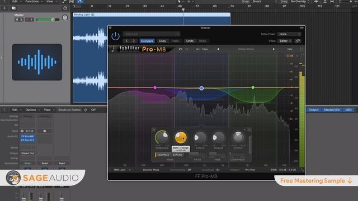This screenshot has width=358, height=201.
Task: Click the Attack knob
Action: [x=200, y=137]
